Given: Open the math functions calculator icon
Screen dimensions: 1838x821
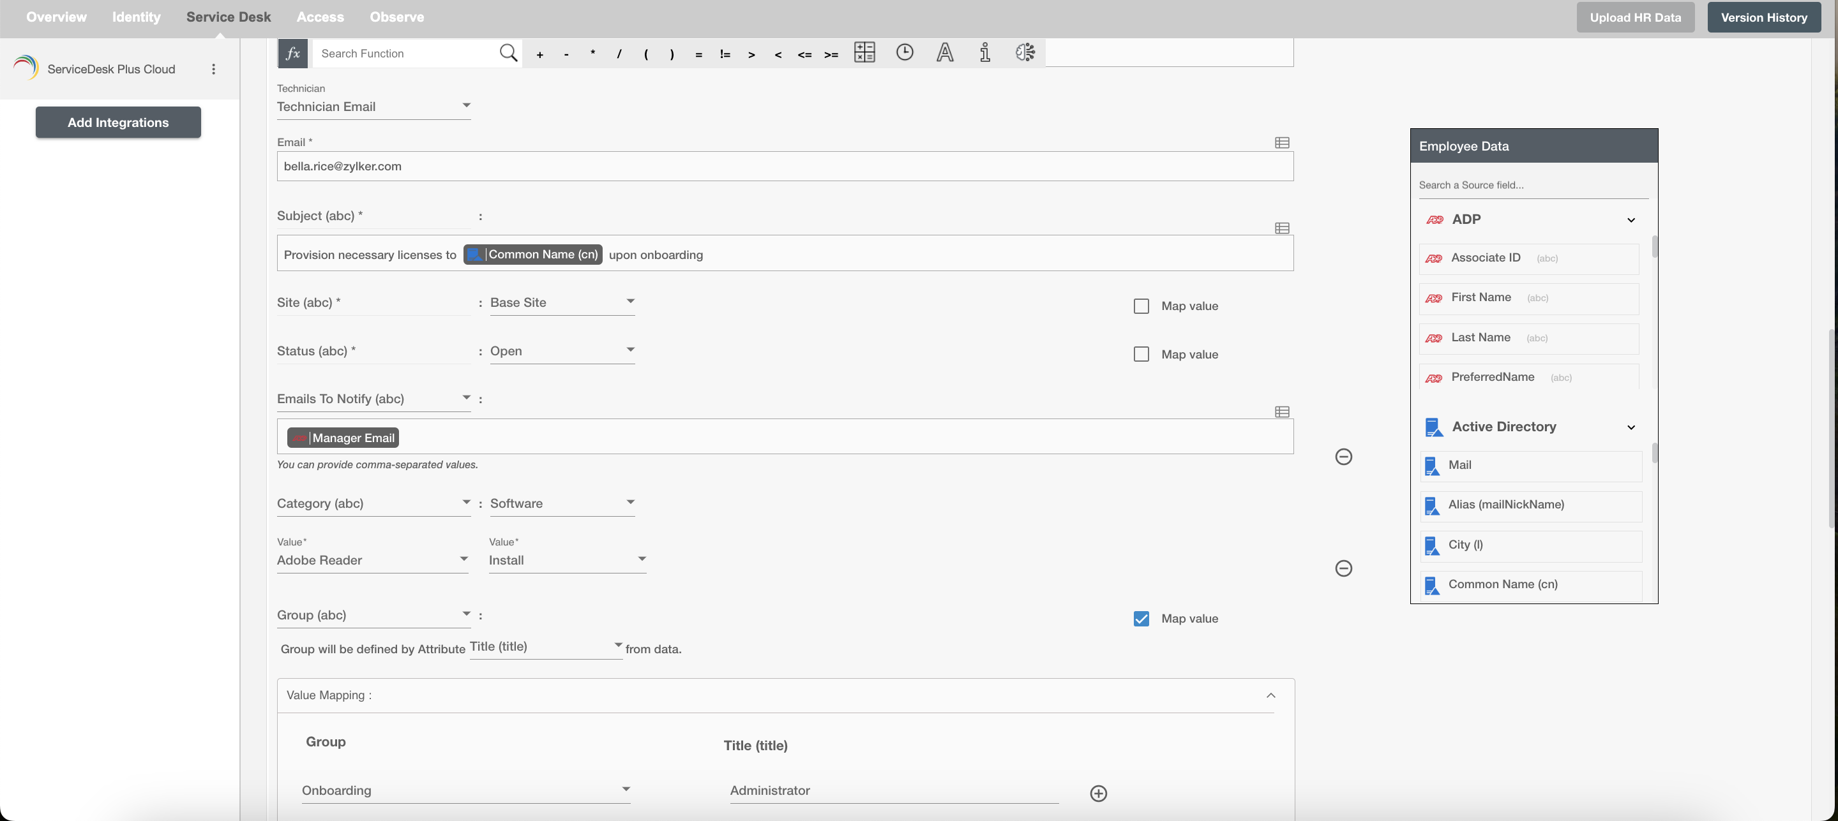Looking at the screenshot, I should (864, 53).
